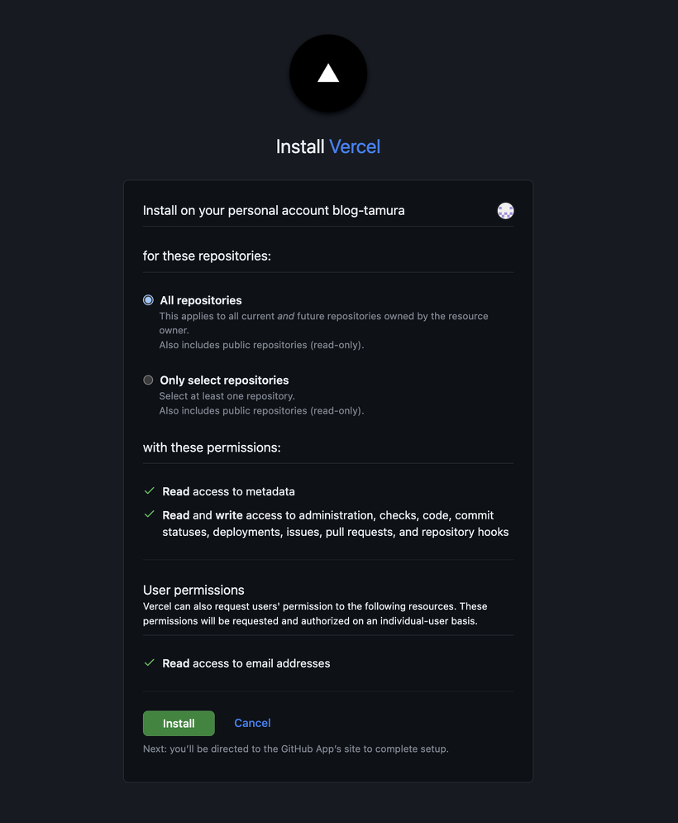Open the Vercel link in the heading
Image resolution: width=678 pixels, height=823 pixels.
354,147
